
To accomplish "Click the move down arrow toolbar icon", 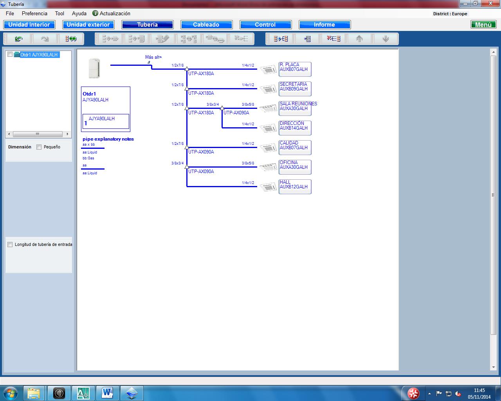I will tap(386, 39).
